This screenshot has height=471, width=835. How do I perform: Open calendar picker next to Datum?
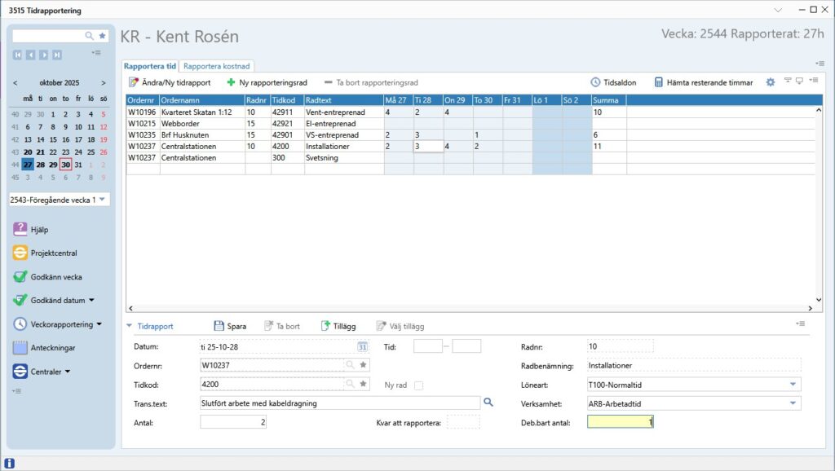(x=363, y=346)
